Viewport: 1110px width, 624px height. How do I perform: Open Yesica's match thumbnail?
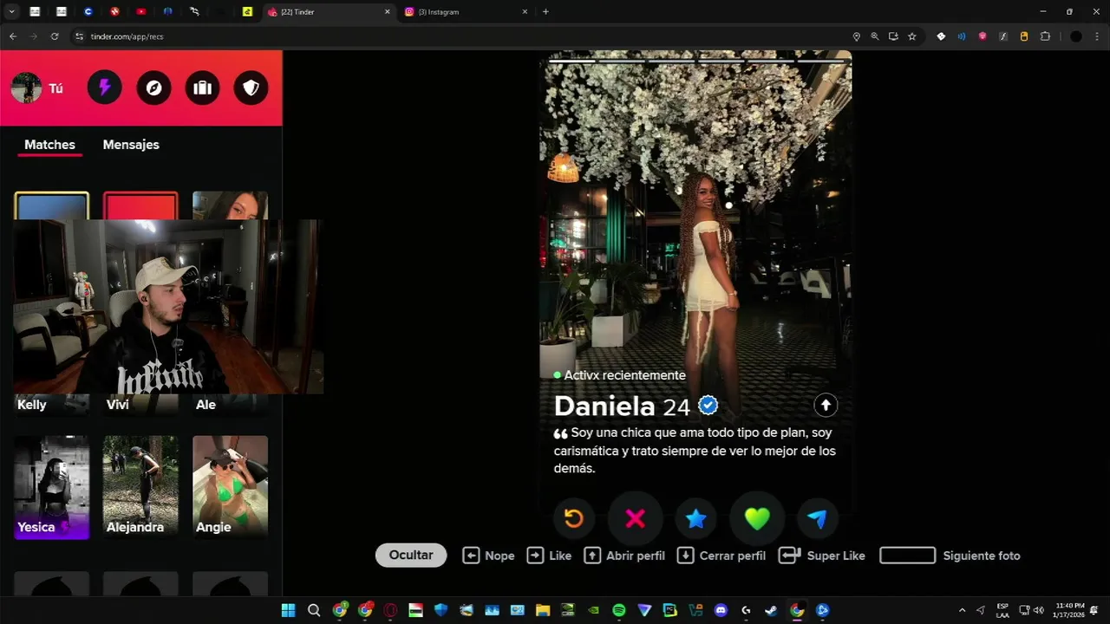51,487
